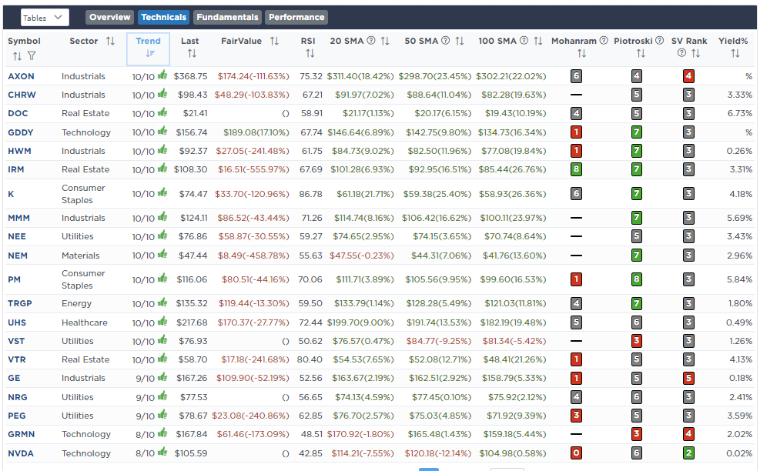Select UHS Healthcare sector cell
This screenshot has width=760, height=471.
[85, 322]
